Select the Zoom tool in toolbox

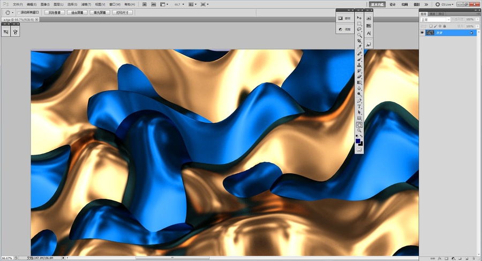[x=359, y=131]
